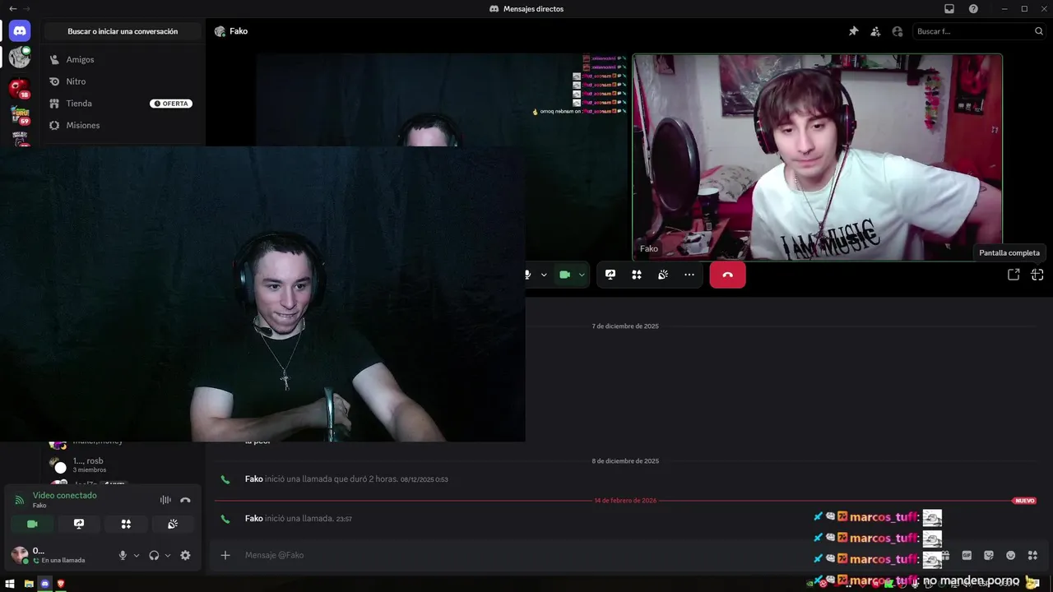The height and width of the screenshot is (592, 1053).
Task: Select Fako's webcam video tile
Action: [817, 157]
